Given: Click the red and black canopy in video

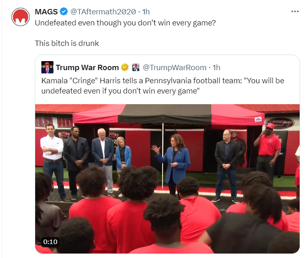Looking at the screenshot, I should click(168, 114).
